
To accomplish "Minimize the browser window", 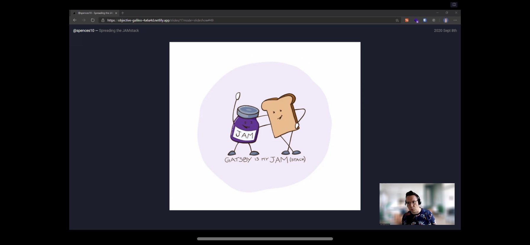I will pyautogui.click(x=437, y=13).
